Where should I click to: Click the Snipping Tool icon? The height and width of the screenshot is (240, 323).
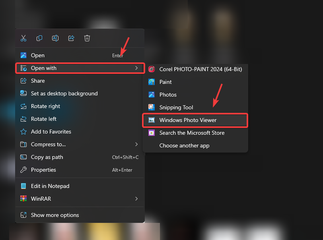[x=152, y=107]
